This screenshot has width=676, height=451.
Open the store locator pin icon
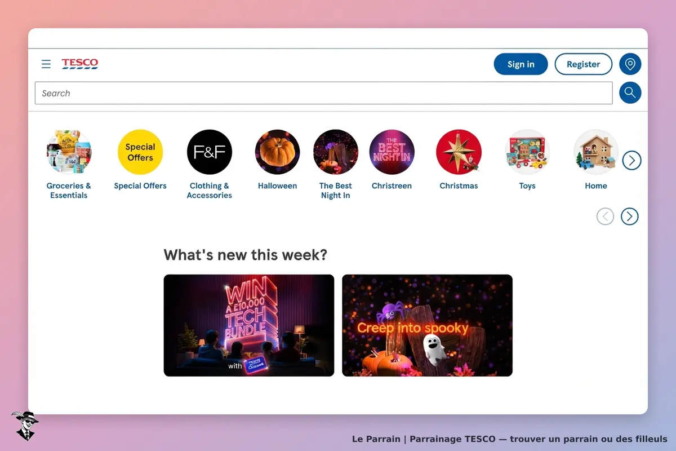tap(630, 64)
